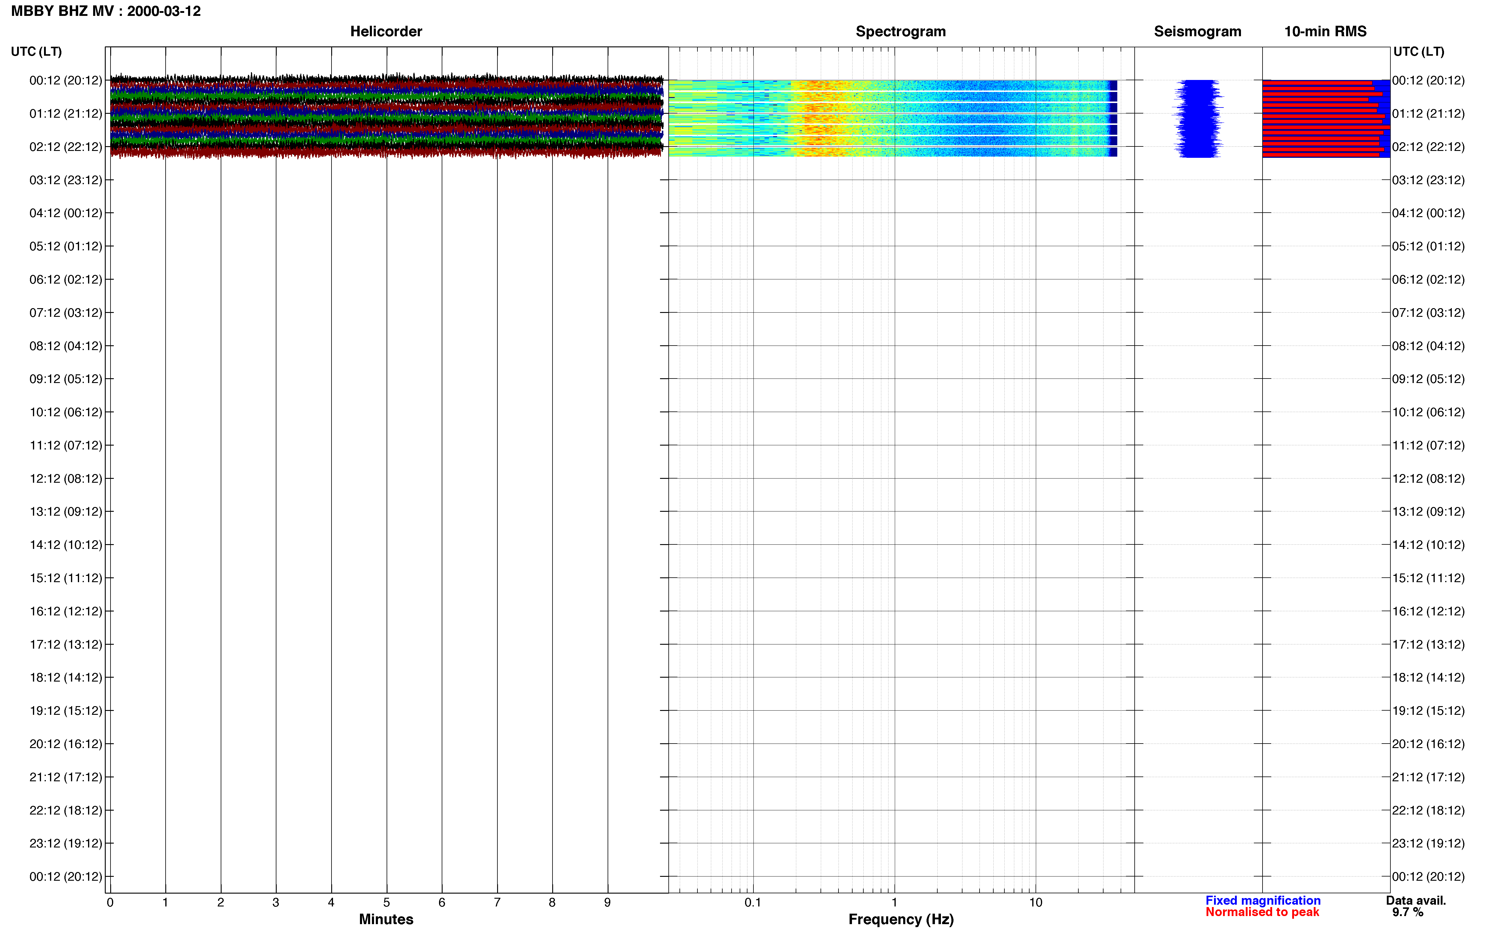Click the 'Frequency (Hz)' axis label
This screenshot has height=940, width=1503.
click(x=901, y=919)
